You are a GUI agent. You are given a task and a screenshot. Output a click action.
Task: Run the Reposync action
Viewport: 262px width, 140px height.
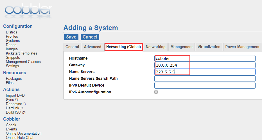pyautogui.click(x=14, y=104)
